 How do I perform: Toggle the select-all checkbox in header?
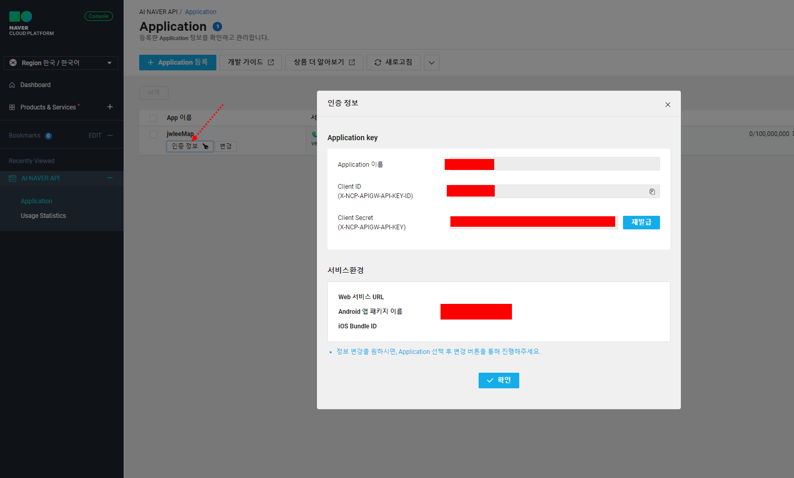(x=153, y=118)
